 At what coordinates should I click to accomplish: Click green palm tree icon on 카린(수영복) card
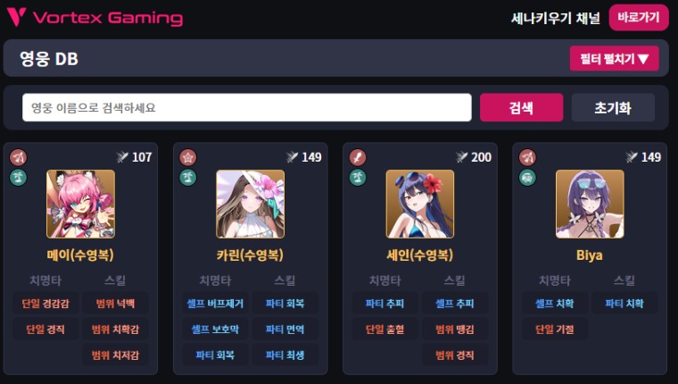click(x=187, y=177)
